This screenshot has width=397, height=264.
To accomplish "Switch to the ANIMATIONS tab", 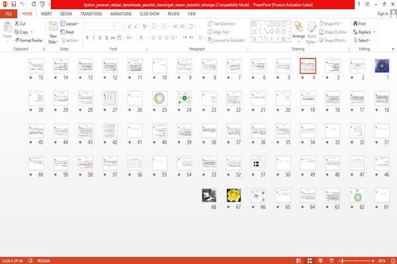I will click(x=121, y=14).
